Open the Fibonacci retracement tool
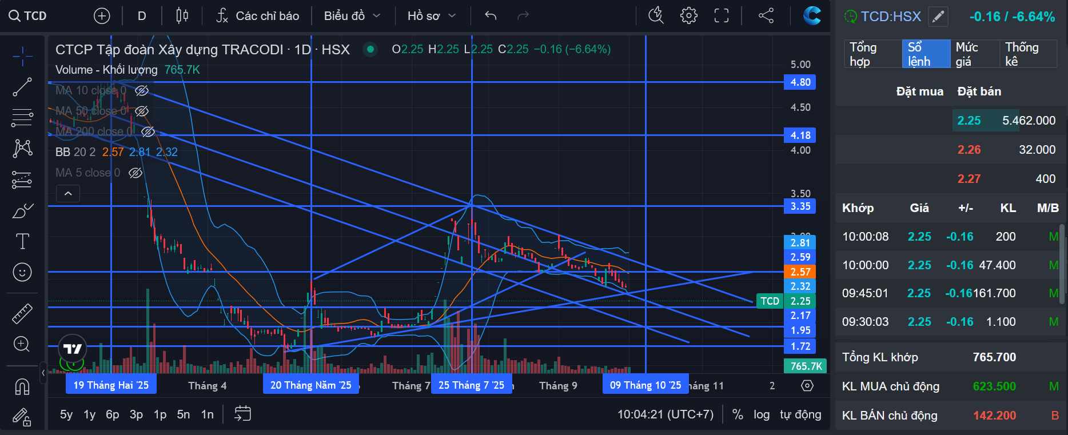The width and height of the screenshot is (1068, 435). click(22, 118)
